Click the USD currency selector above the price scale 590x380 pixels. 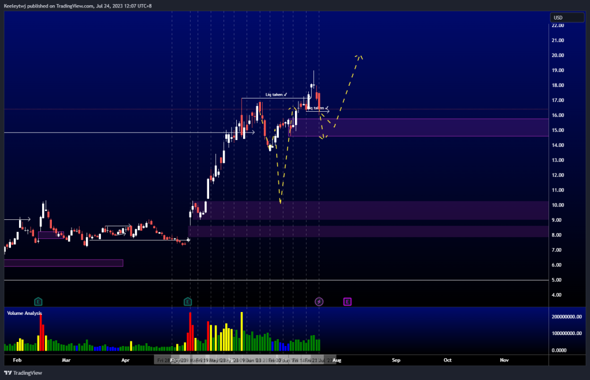point(567,17)
